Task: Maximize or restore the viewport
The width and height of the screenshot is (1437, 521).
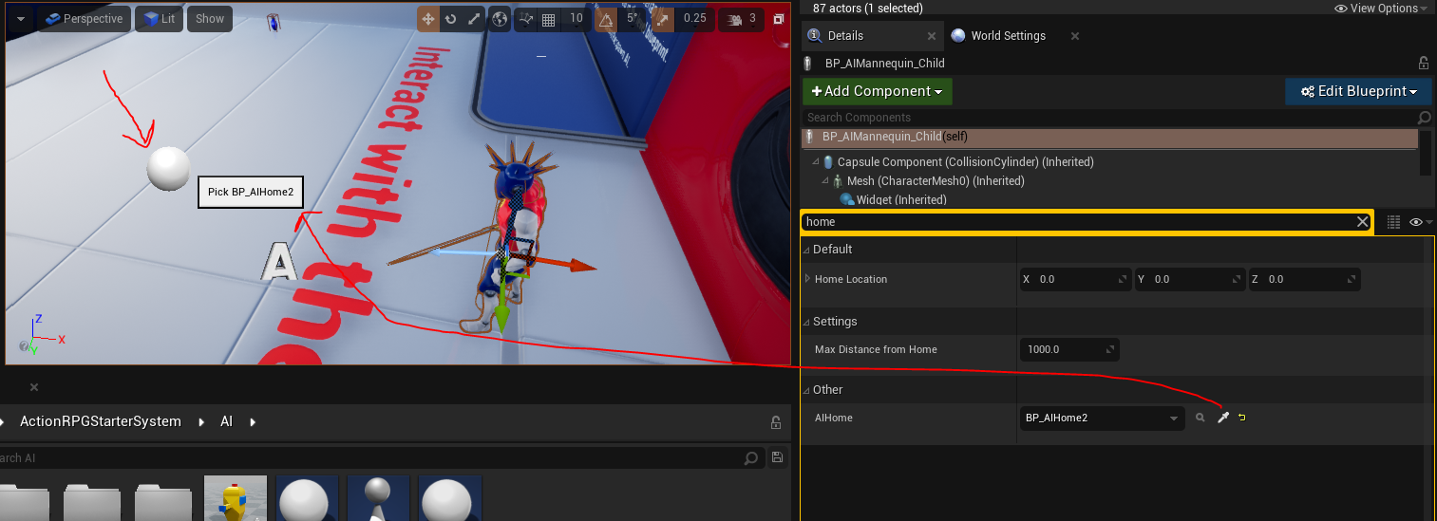Action: [x=779, y=19]
